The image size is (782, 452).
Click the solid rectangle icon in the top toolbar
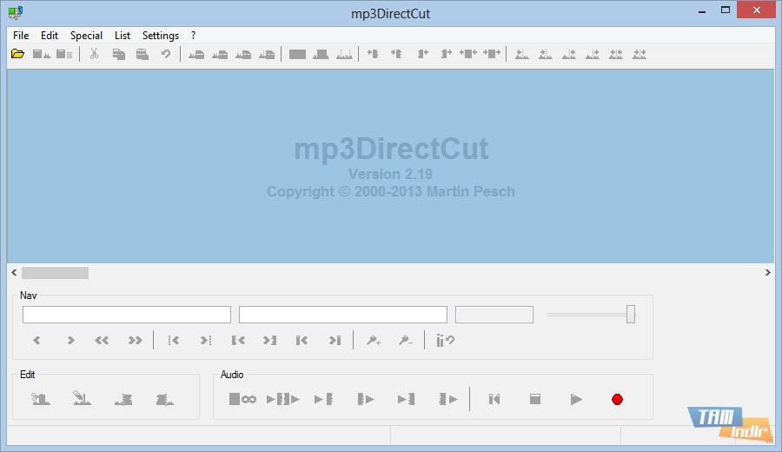tap(297, 54)
